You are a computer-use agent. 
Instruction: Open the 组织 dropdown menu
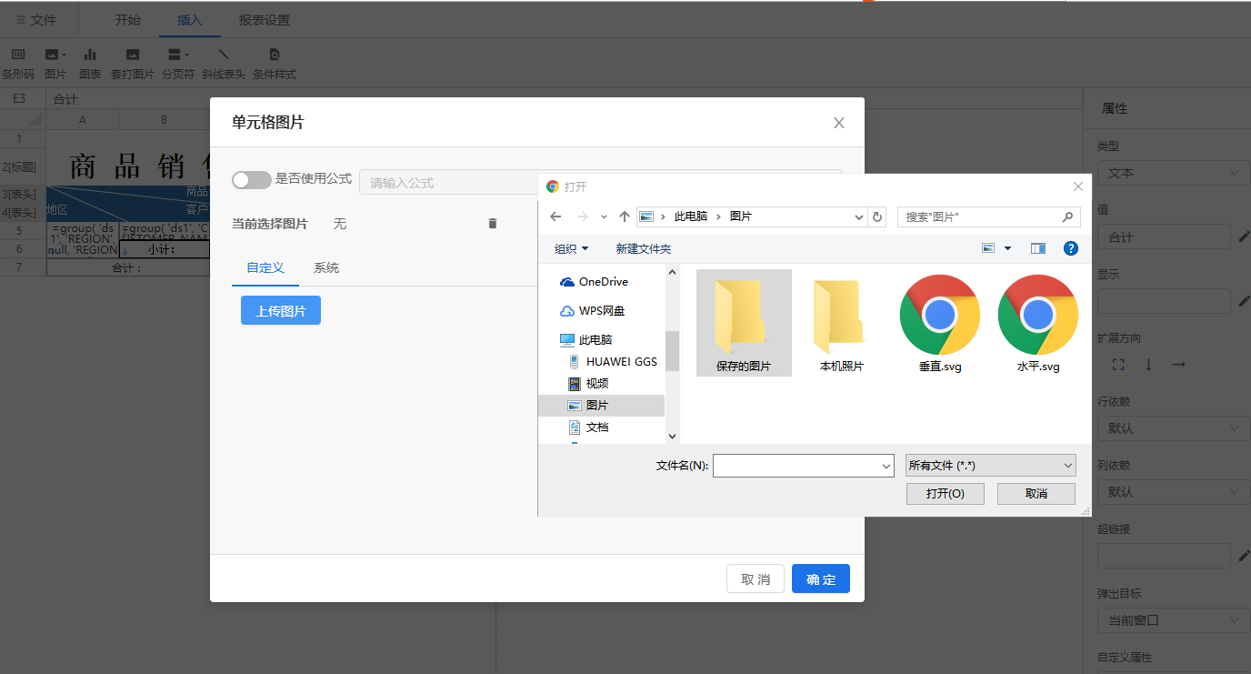tap(572, 248)
